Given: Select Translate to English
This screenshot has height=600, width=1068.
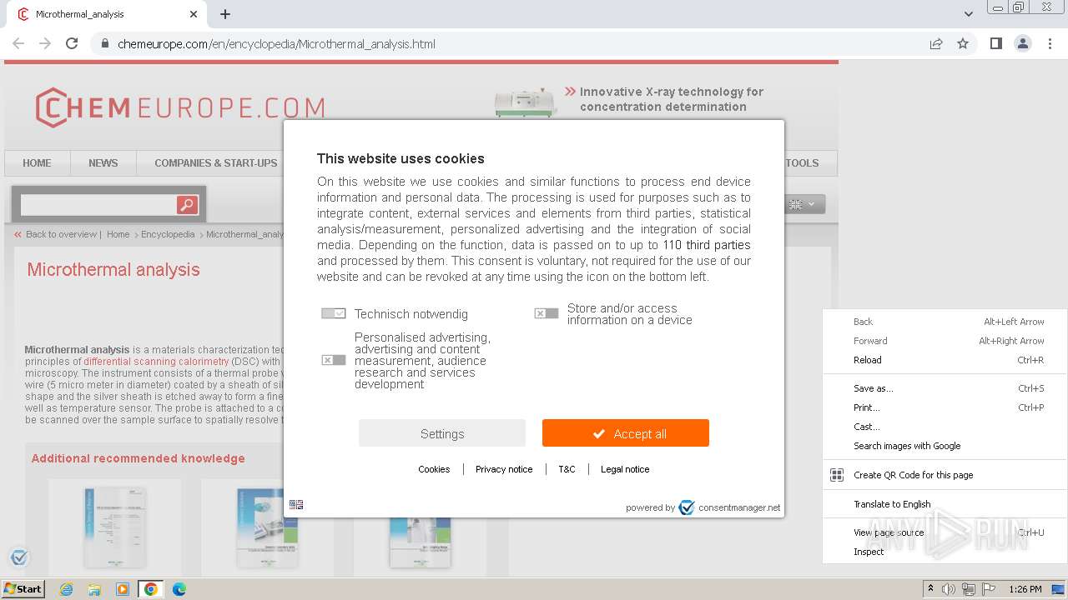Looking at the screenshot, I should pyautogui.click(x=945, y=504).
